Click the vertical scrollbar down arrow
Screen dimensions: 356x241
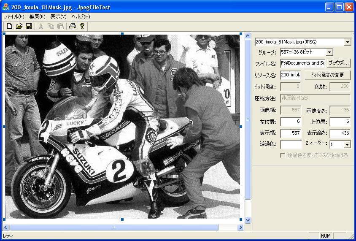tap(248, 220)
